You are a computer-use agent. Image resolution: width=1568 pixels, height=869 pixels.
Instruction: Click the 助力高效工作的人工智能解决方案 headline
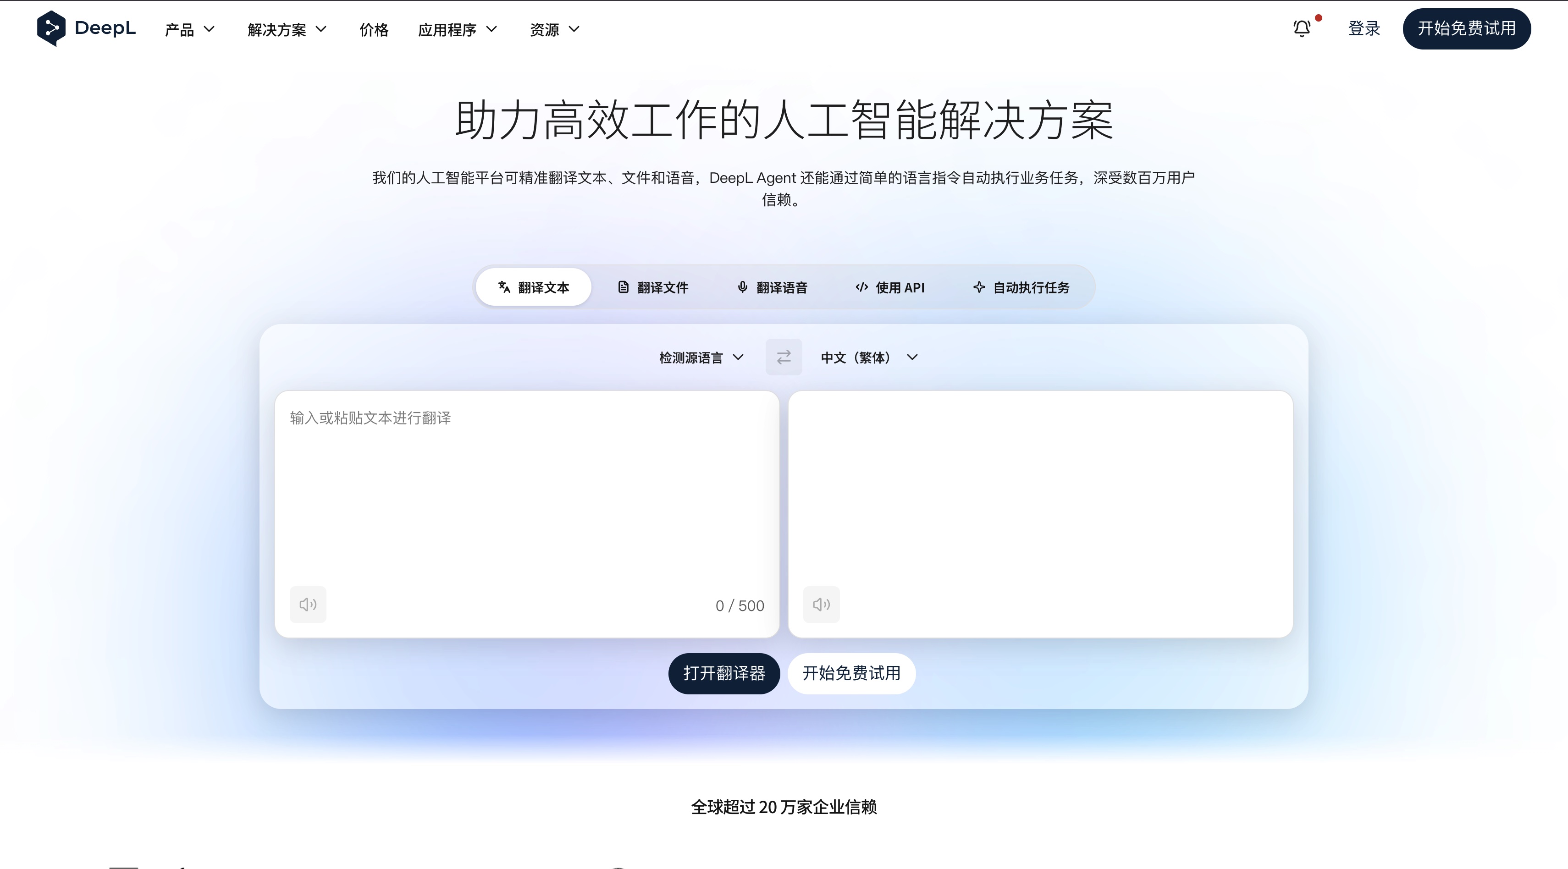coord(784,120)
